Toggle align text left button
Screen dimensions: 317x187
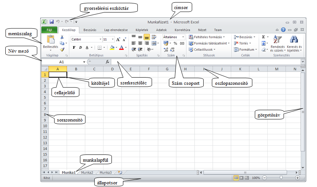pyautogui.click(x=133, y=43)
